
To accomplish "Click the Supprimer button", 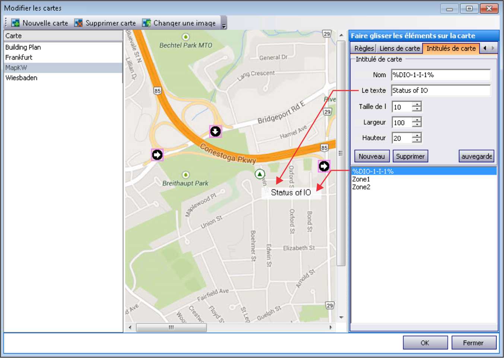I will click(410, 156).
